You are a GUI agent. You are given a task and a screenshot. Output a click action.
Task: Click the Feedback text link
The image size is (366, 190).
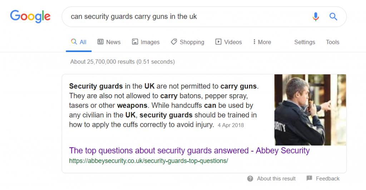point(327,179)
